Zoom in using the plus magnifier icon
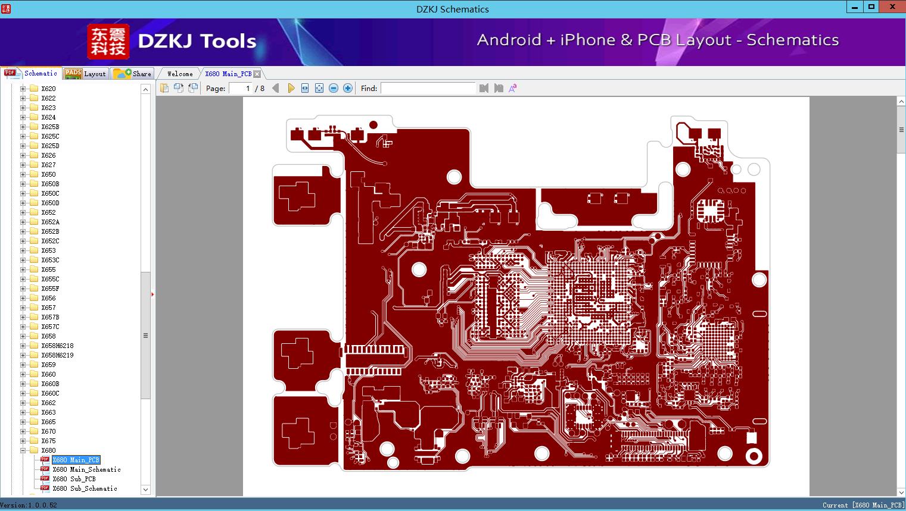 coord(347,87)
